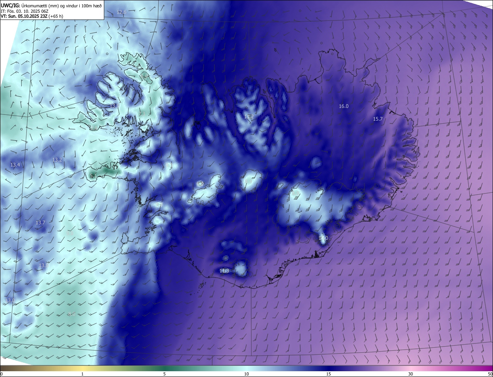Select the color scale tick label 50

point(490,374)
